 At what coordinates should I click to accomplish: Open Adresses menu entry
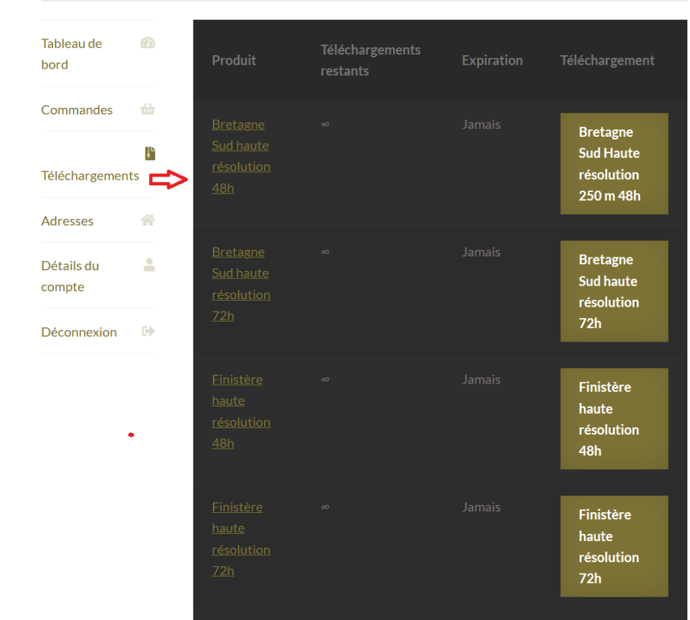pyautogui.click(x=67, y=221)
